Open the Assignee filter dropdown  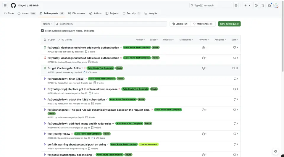tap(220, 40)
